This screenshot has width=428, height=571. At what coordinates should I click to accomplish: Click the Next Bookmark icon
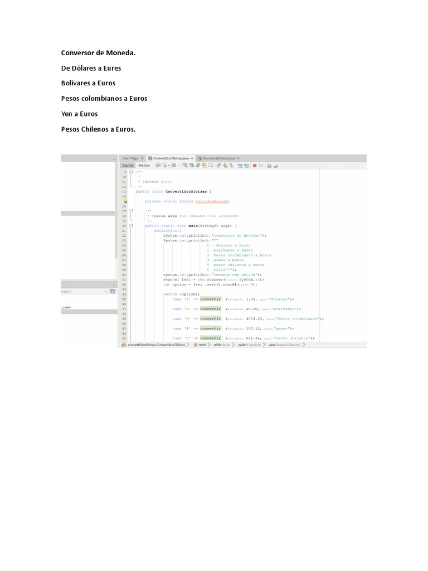(225, 165)
